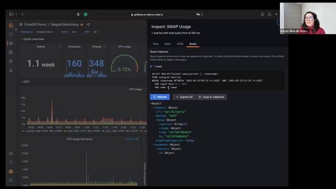Viewport: 336px width, 189px height.
Task: Click Copy to clipboard button
Action: point(211,97)
